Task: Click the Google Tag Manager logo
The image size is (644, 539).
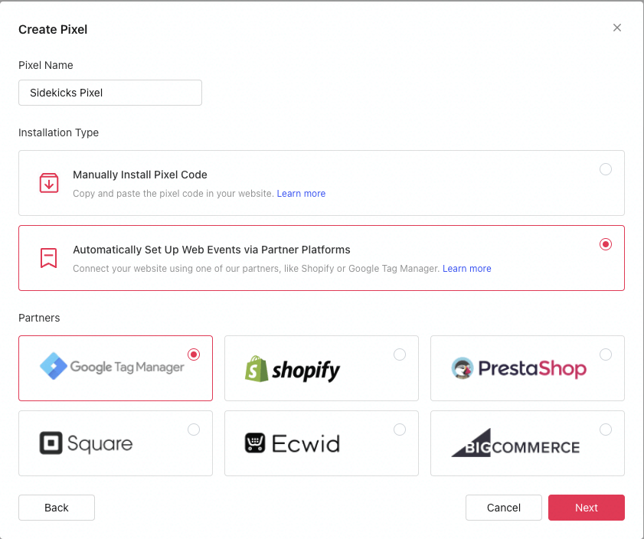Action: (x=112, y=366)
